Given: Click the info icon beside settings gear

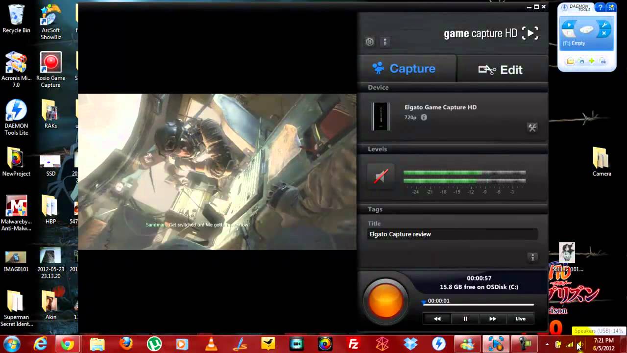Looking at the screenshot, I should coord(385,42).
